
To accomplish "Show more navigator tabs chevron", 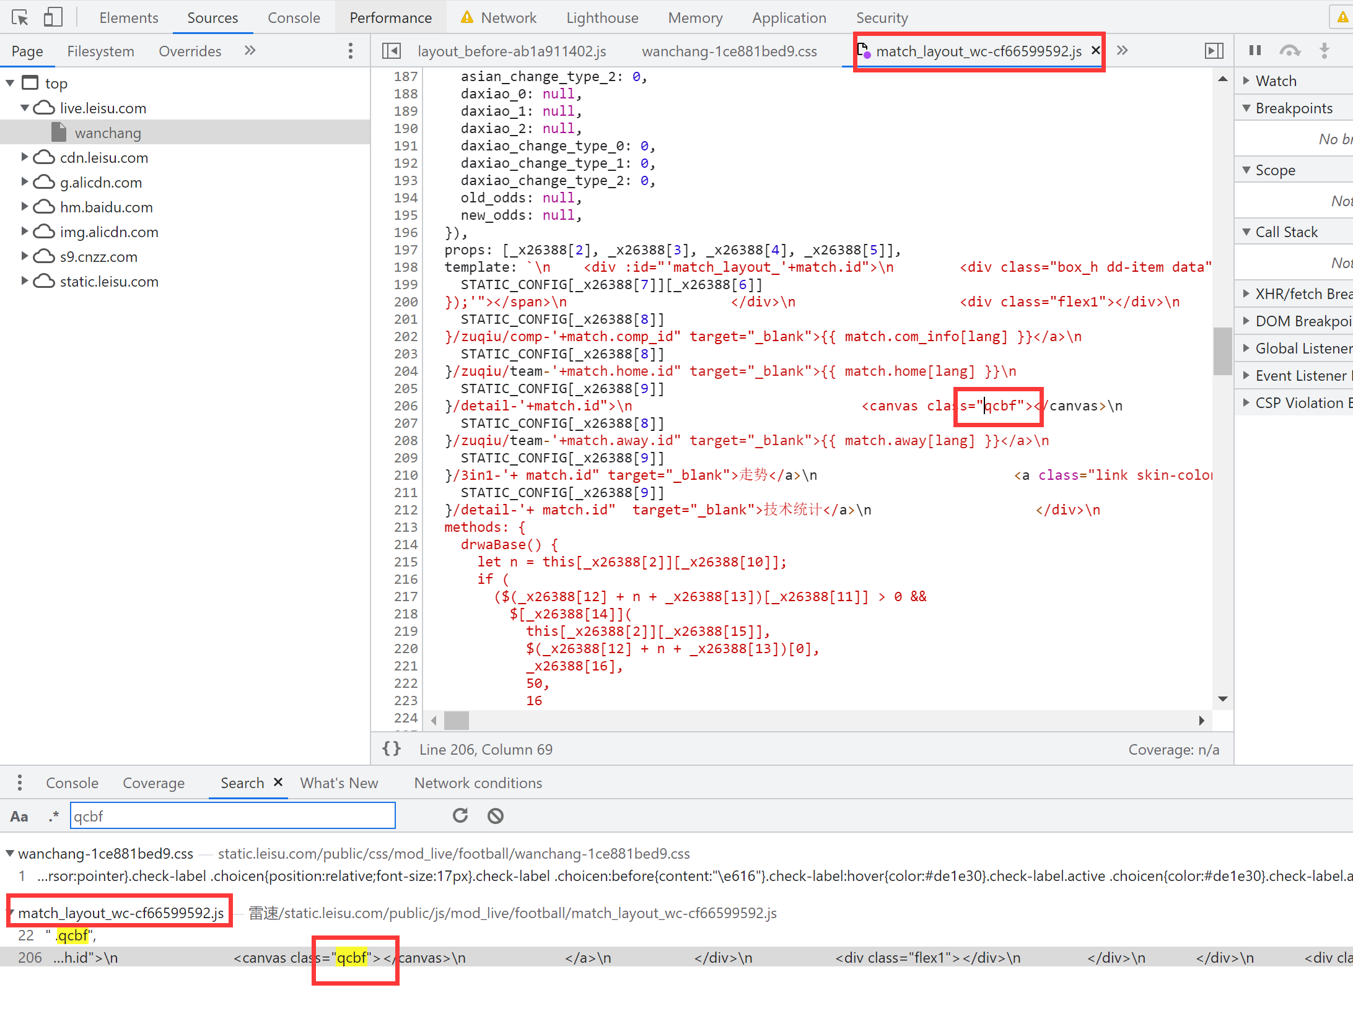I will point(250,50).
